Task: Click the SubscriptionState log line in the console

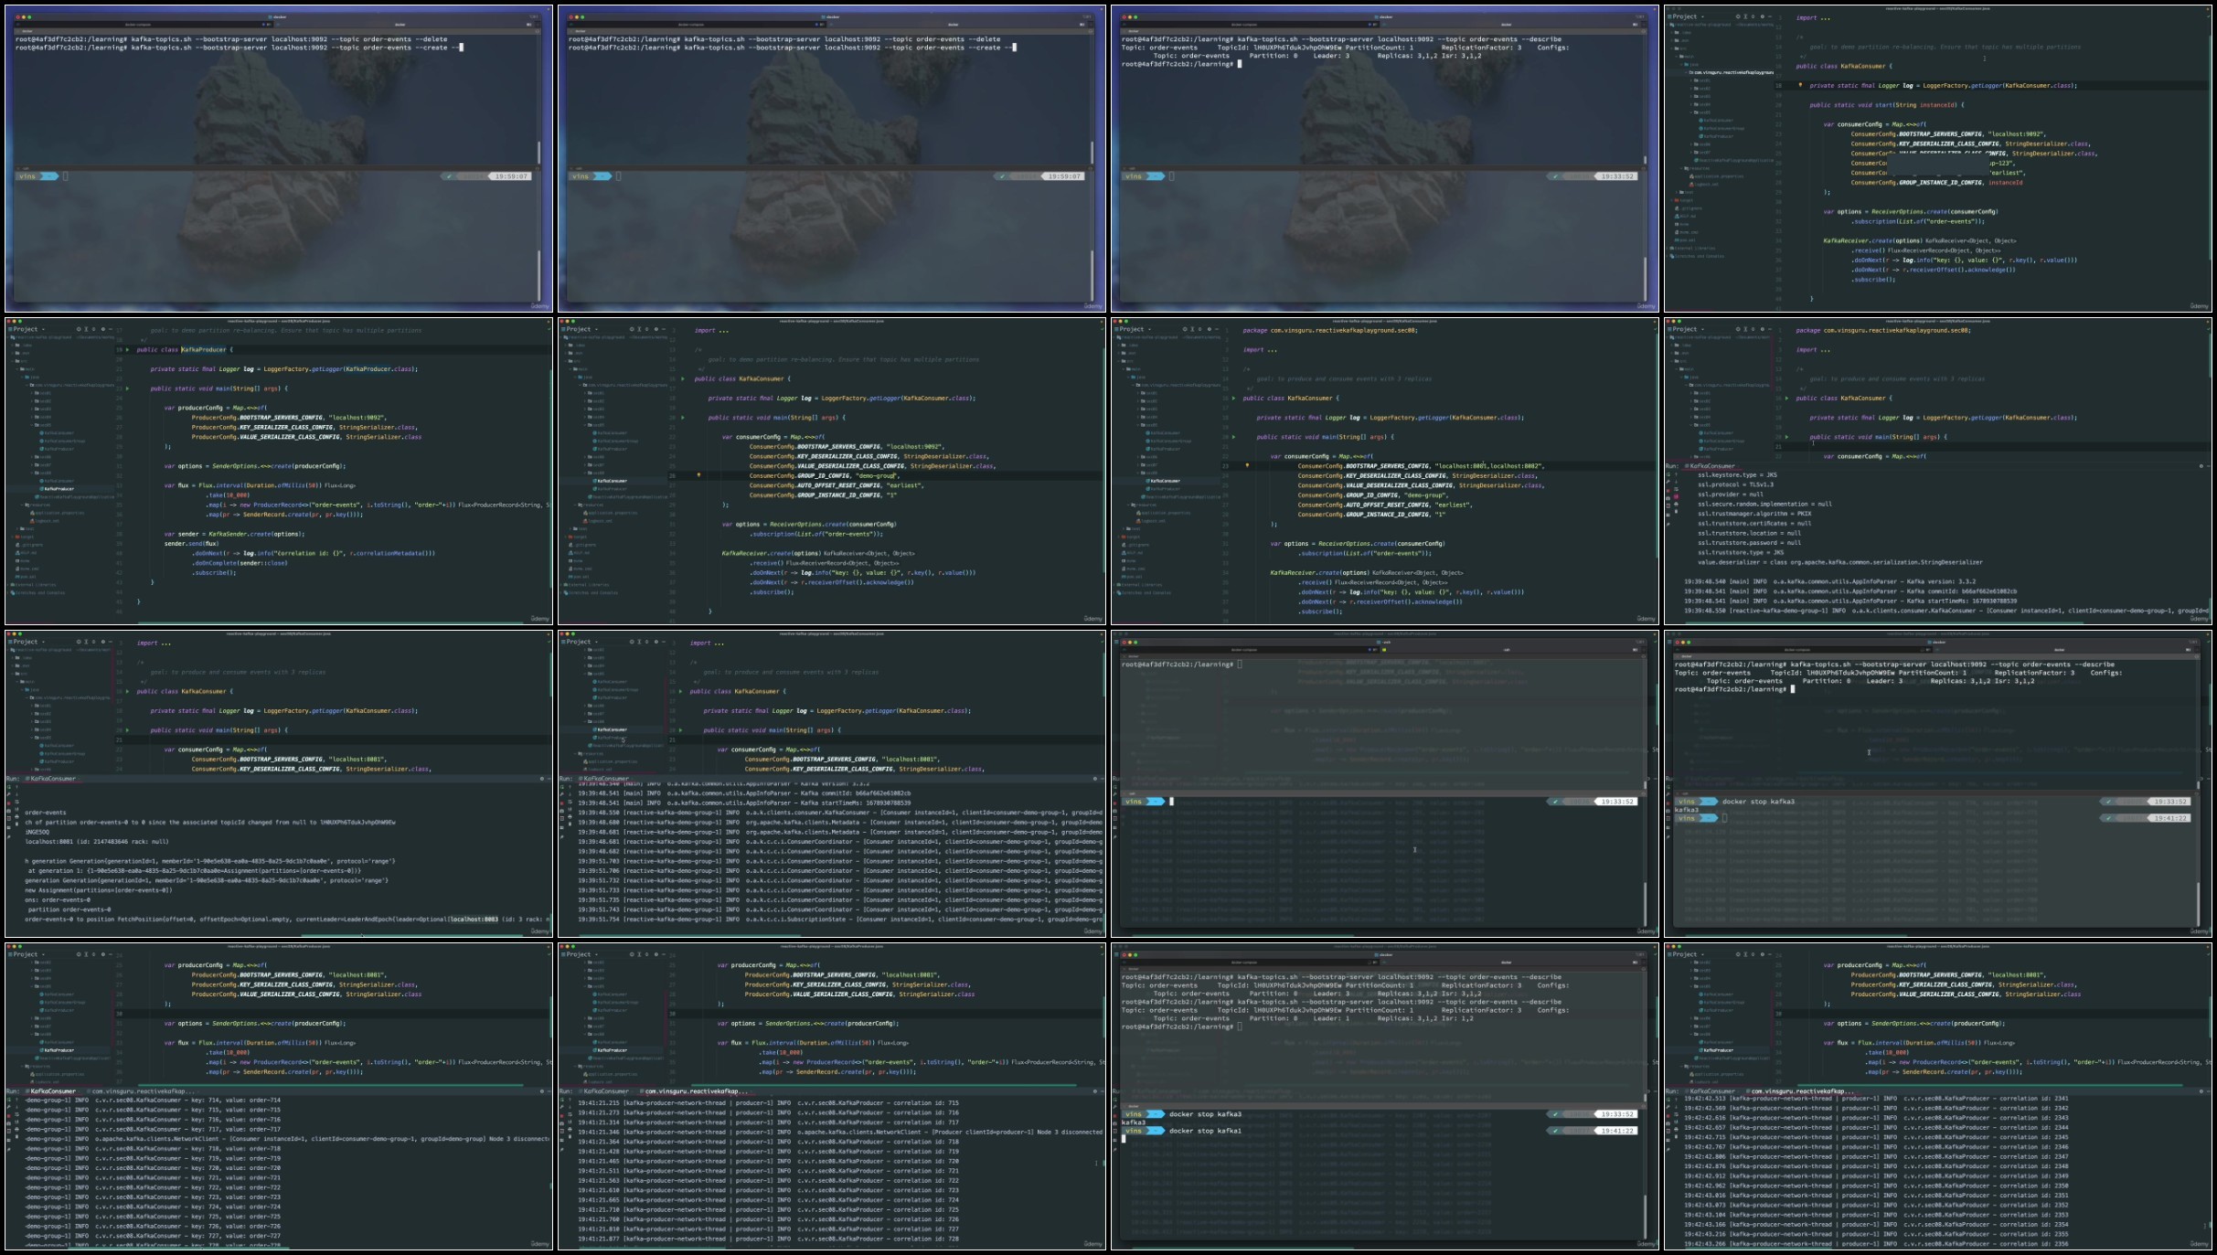Action: click(839, 920)
